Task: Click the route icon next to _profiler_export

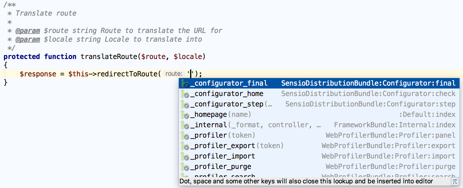Action: (185, 146)
